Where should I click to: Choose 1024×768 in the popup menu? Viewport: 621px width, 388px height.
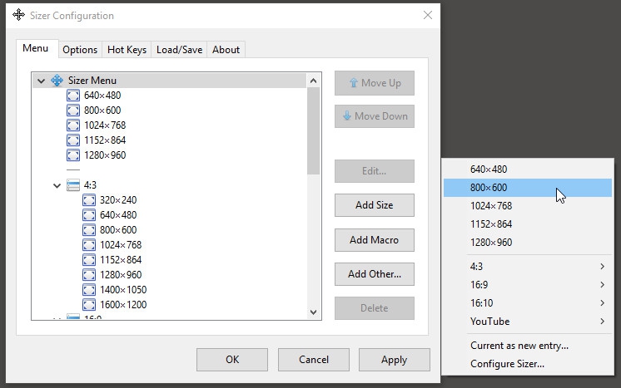528,206
